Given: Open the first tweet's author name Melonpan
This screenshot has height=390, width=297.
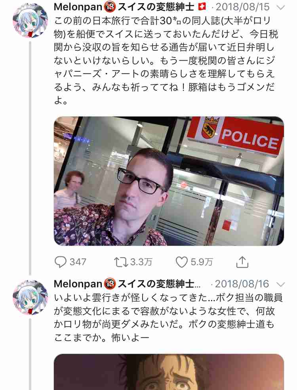Looking at the screenshot, I should pos(78,7).
